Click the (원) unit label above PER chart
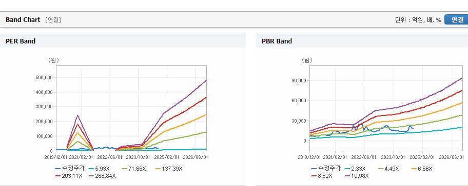Image resolution: width=468 pixels, height=186 pixels. pos(54,60)
